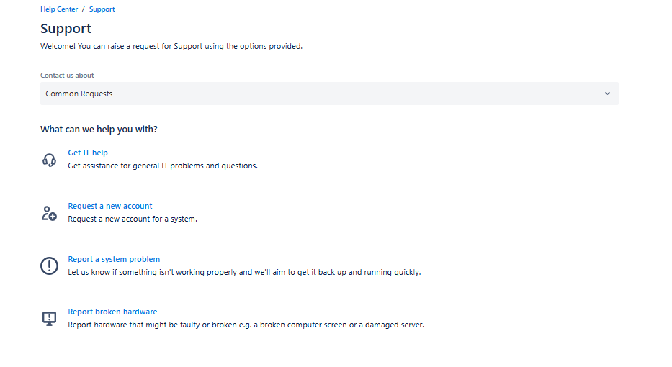Image resolution: width=672 pixels, height=367 pixels.
Task: Choose the Report broken hardware link
Action: pos(112,312)
